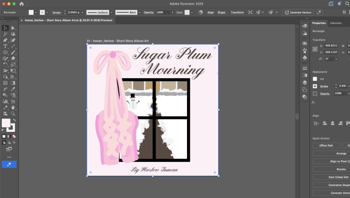350x198 pixels.
Task: Enable Draw Inside mode
Action: (14, 143)
